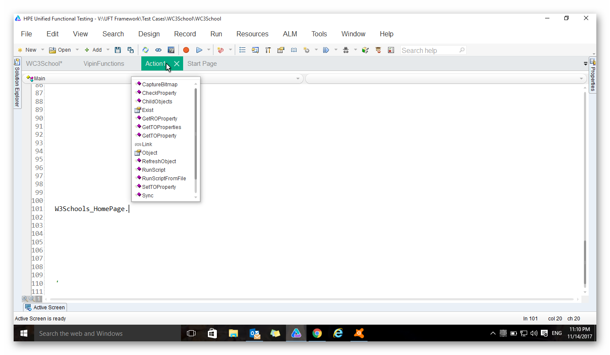This screenshot has height=355, width=610.
Task: Click the open book icon in the toolbar
Action: [294, 50]
